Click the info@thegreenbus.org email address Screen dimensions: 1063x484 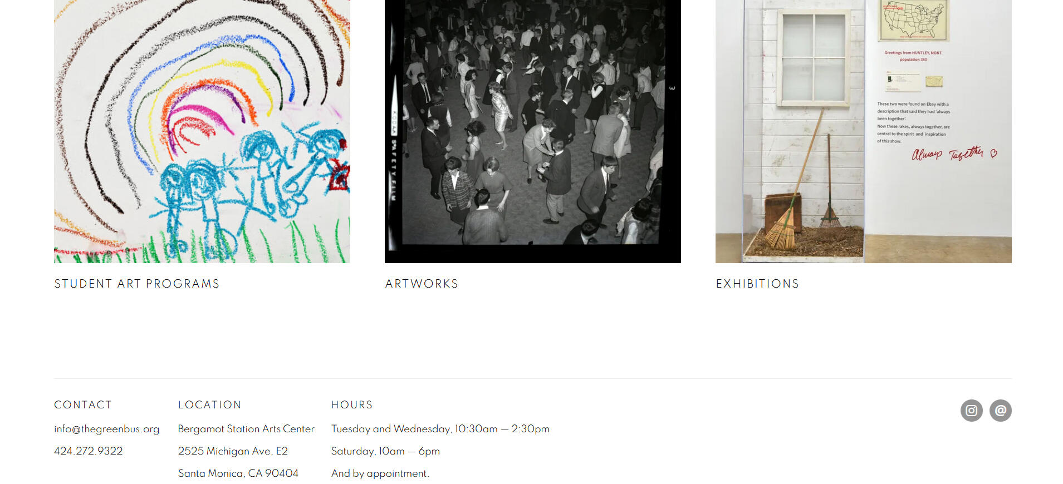106,429
